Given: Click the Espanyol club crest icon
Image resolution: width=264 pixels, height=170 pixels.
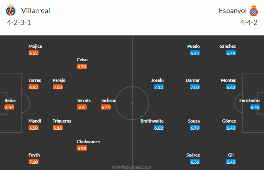Looking at the screenshot, I should pos(254,11).
